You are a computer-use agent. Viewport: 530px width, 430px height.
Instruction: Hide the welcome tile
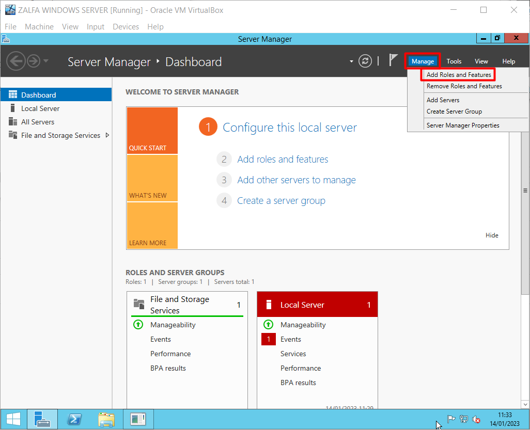(492, 235)
